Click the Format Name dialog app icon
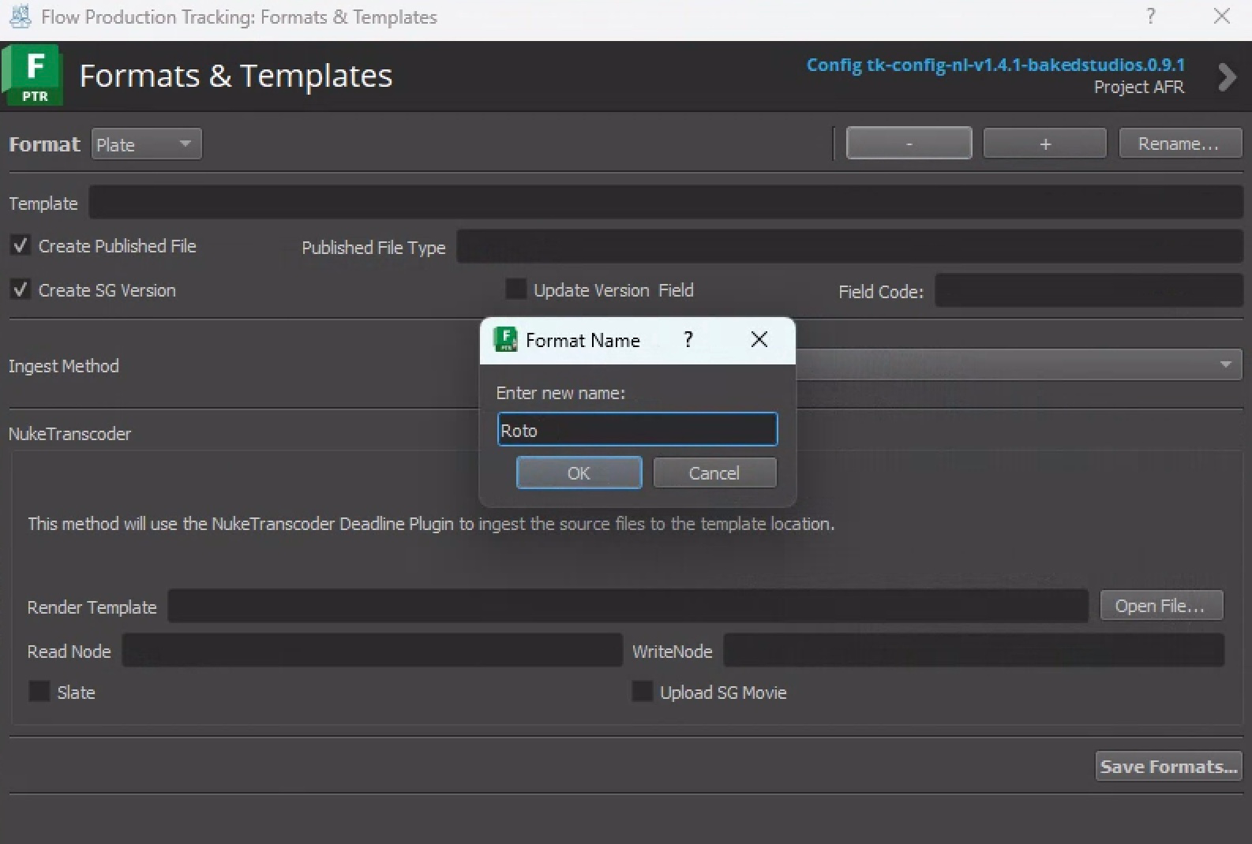 505,340
